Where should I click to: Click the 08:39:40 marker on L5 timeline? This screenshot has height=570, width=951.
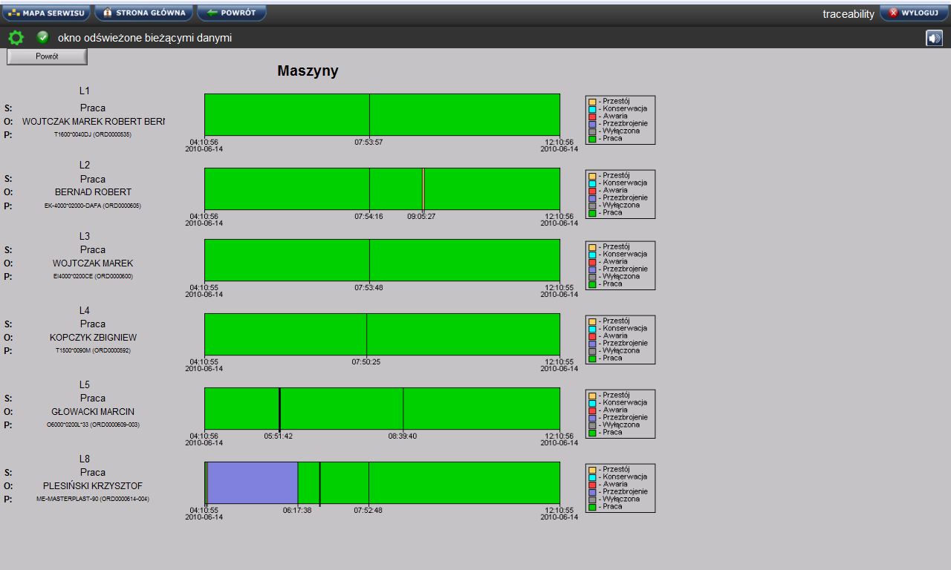click(x=403, y=408)
